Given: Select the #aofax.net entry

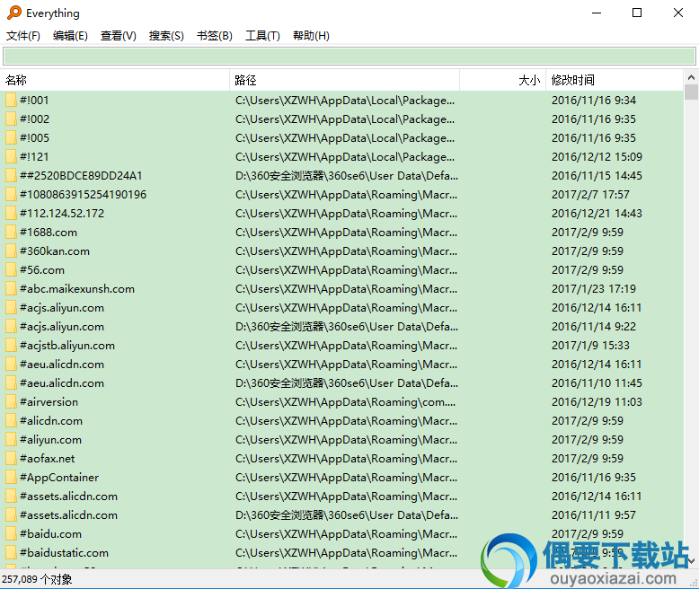Looking at the screenshot, I should (48, 459).
